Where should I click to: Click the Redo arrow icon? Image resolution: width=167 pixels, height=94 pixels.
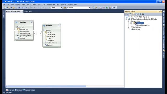click(37, 8)
